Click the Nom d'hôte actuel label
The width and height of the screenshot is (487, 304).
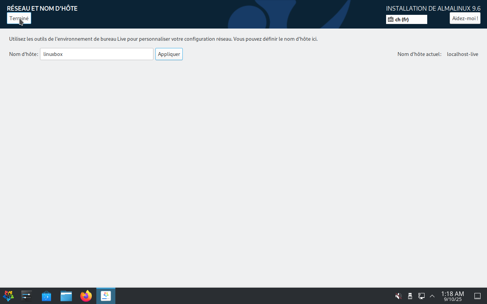pyautogui.click(x=420, y=54)
